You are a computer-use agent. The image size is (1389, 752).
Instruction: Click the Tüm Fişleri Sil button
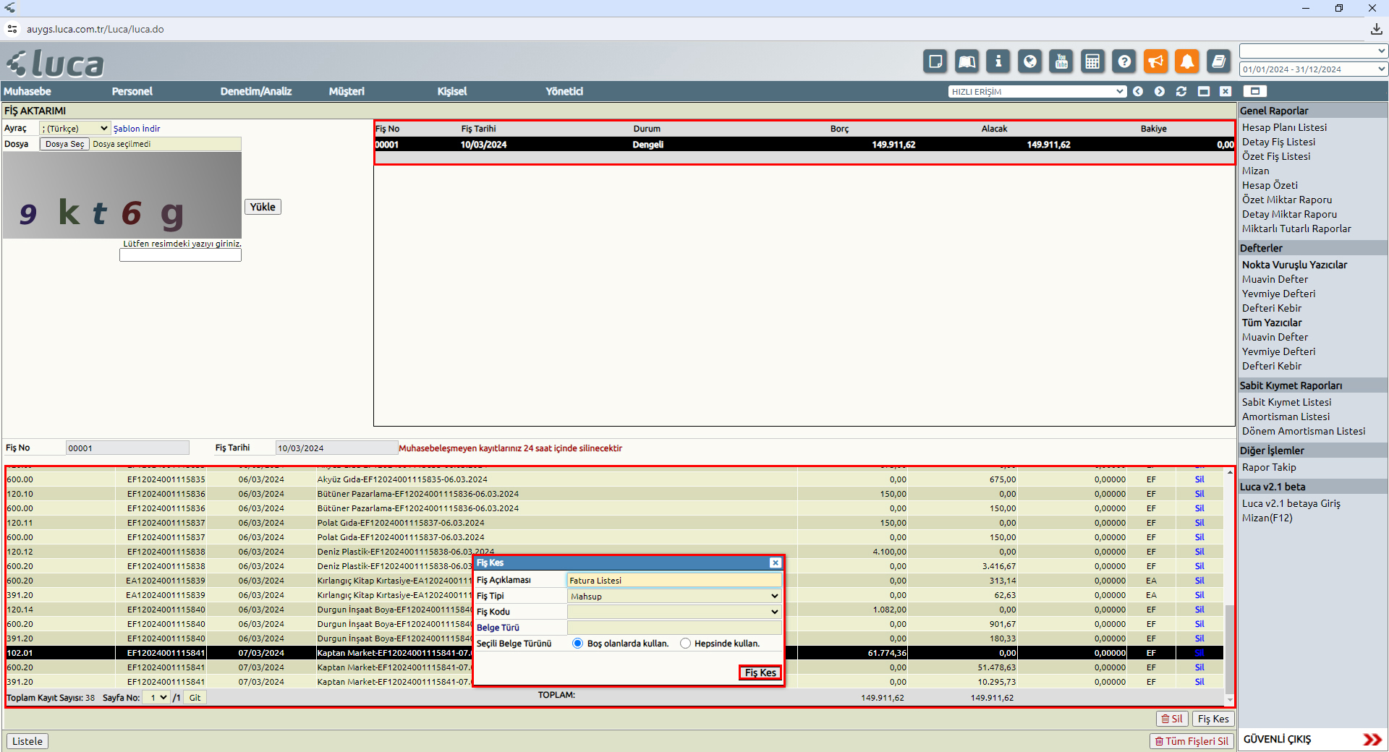pyautogui.click(x=1192, y=740)
